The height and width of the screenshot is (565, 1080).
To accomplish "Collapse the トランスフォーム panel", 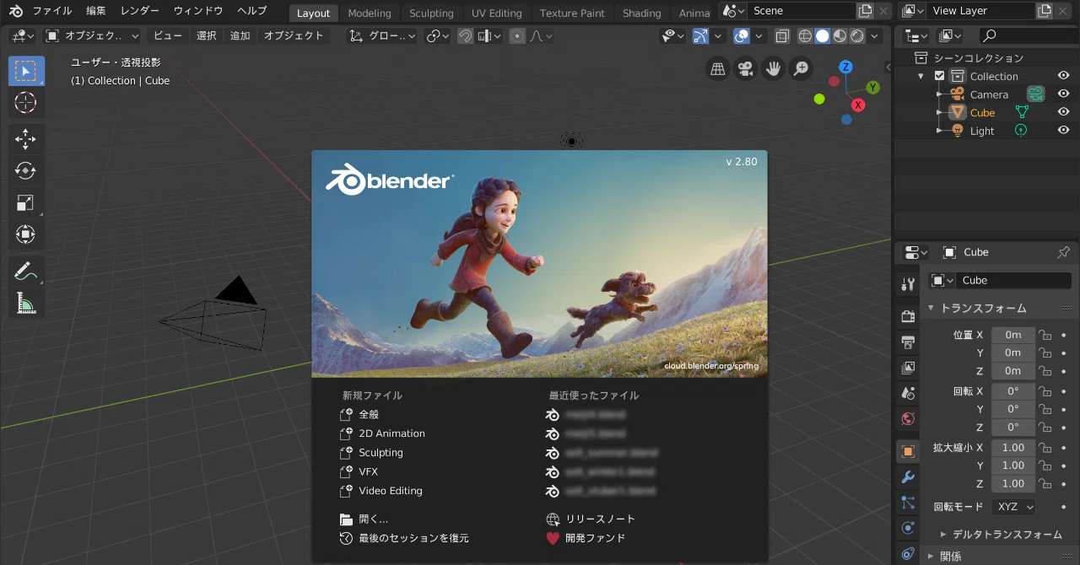I will (931, 308).
